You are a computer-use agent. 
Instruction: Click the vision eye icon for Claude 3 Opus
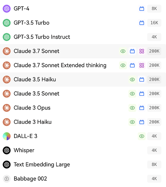(x=133, y=108)
